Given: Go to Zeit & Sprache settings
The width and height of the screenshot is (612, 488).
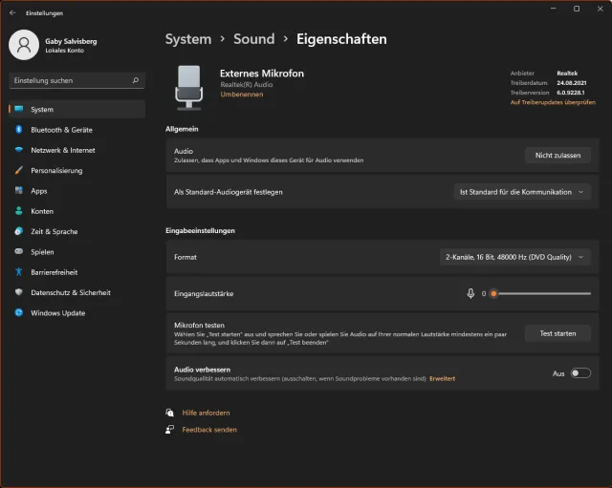Looking at the screenshot, I should click(x=54, y=231).
